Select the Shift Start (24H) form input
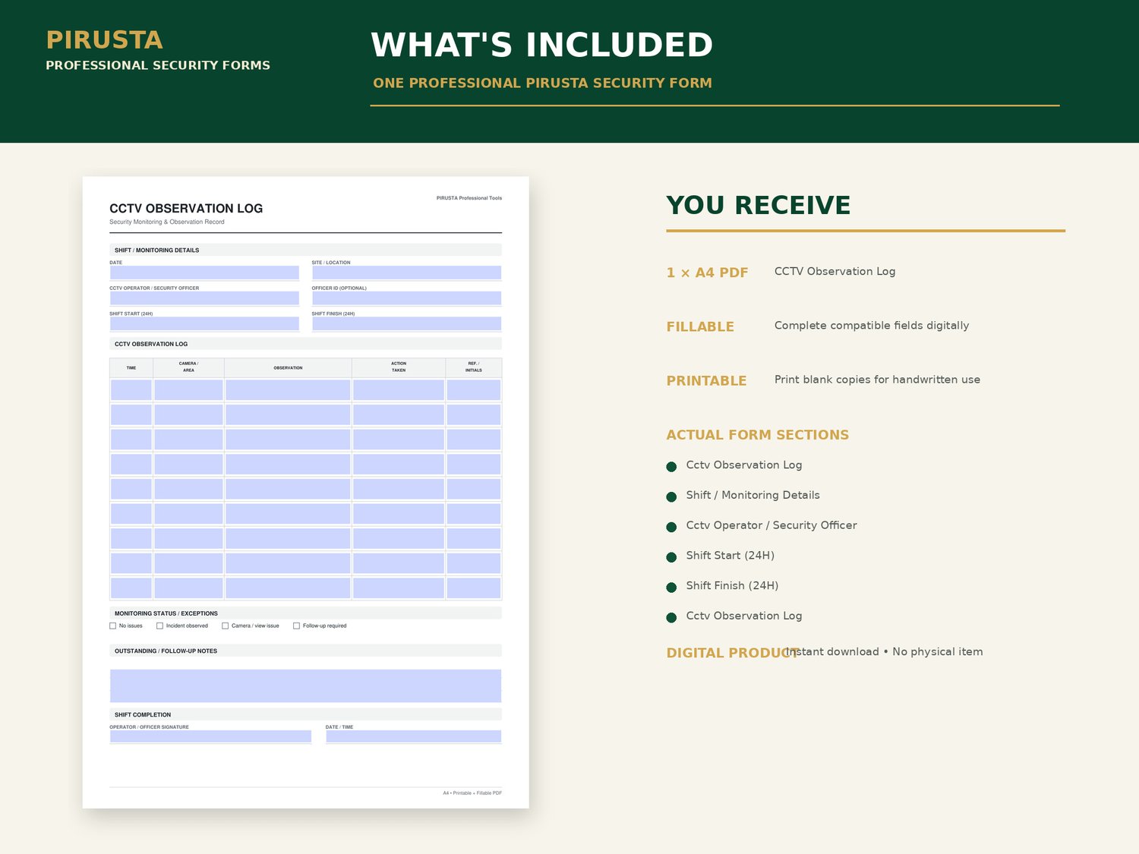 [x=204, y=323]
